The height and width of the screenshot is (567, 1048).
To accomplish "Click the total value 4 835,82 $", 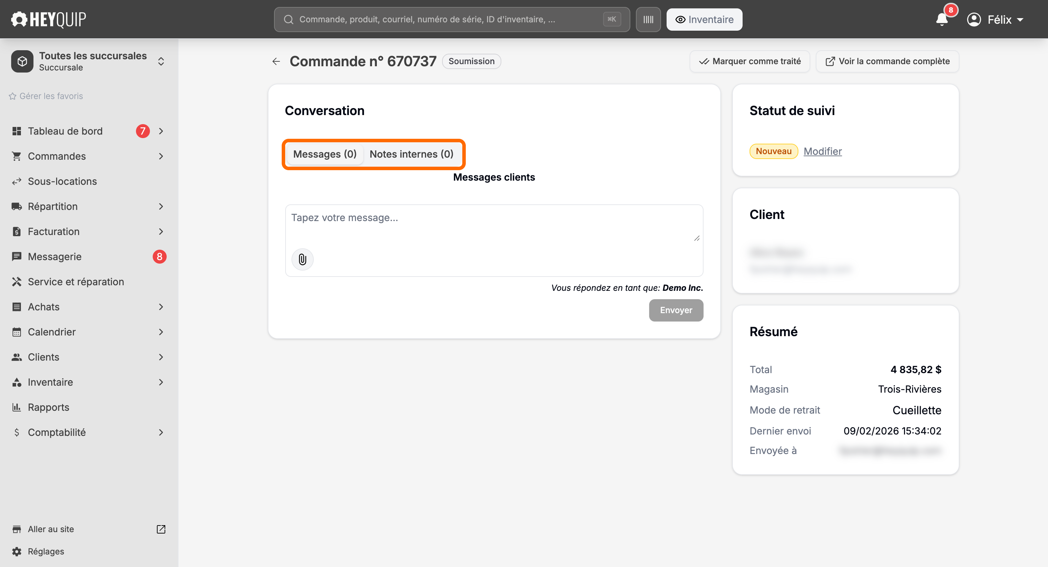I will [916, 370].
